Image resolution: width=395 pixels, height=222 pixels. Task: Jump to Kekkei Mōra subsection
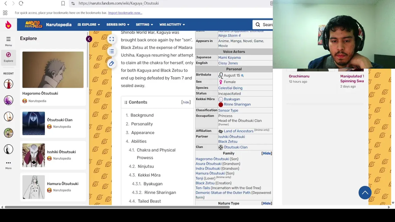pyautogui.click(x=149, y=175)
